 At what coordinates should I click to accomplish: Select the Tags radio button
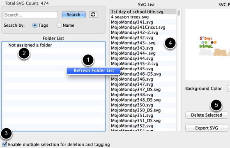coord(35,25)
